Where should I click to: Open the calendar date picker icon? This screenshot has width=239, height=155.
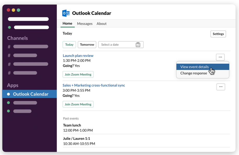(138, 45)
